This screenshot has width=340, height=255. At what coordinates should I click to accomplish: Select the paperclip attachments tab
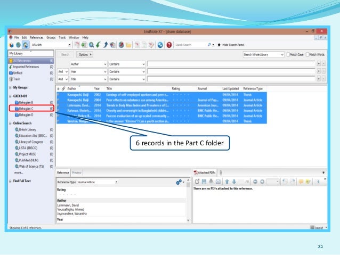(221, 172)
